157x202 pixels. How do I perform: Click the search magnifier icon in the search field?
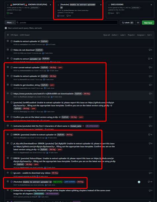tap(18, 23)
